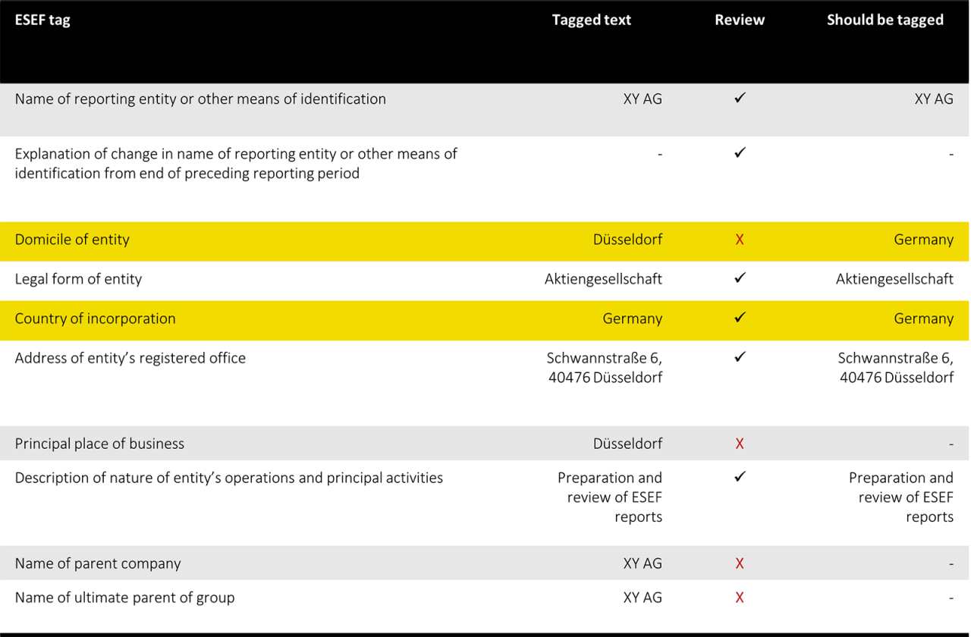Click the red X in the 'Name of parent company' row

point(740,563)
